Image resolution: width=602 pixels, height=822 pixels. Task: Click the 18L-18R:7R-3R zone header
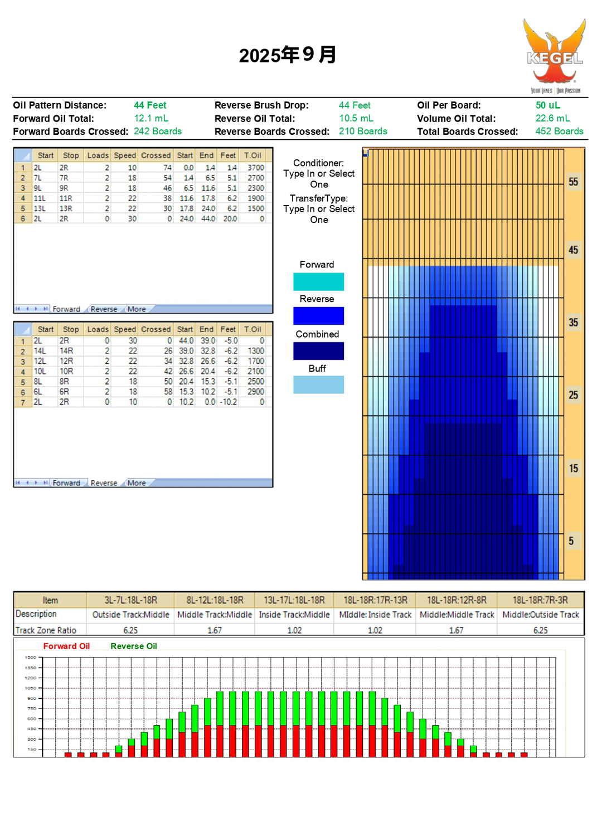(x=540, y=600)
